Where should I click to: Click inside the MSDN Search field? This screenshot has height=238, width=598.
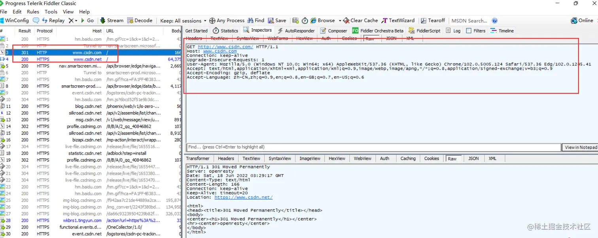[469, 21]
